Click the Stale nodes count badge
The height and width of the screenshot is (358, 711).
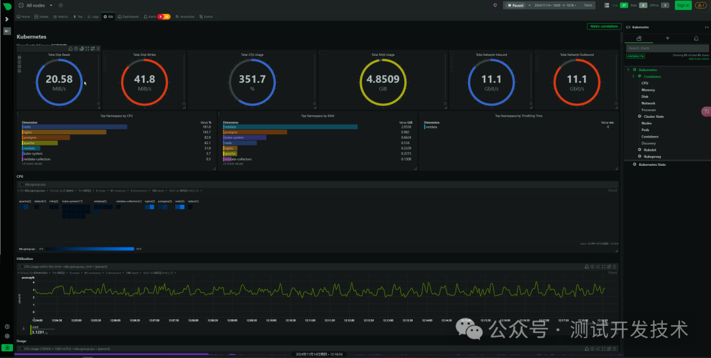(643, 5)
